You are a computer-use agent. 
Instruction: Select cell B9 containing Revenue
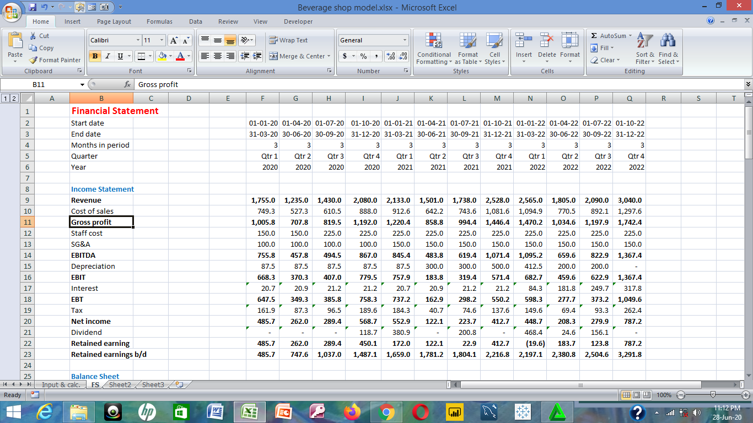point(101,200)
